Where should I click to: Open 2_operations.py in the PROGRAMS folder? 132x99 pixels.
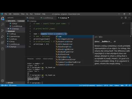coord(15,36)
